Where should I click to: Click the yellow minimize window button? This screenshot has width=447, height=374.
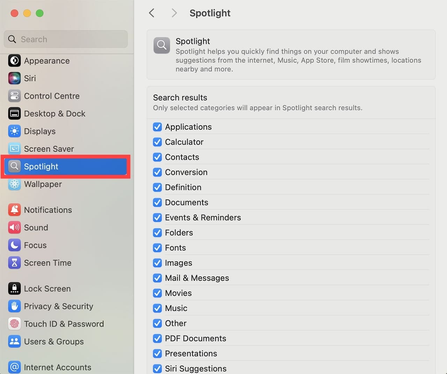click(27, 13)
